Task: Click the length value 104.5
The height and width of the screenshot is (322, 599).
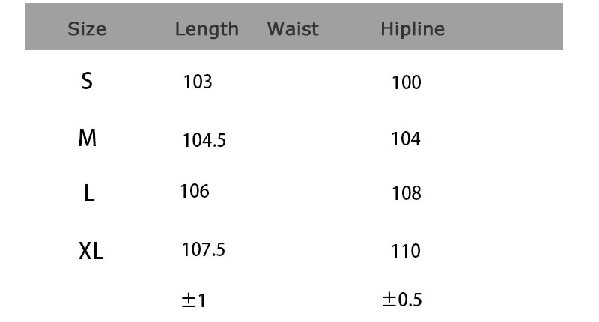Action: click(204, 139)
